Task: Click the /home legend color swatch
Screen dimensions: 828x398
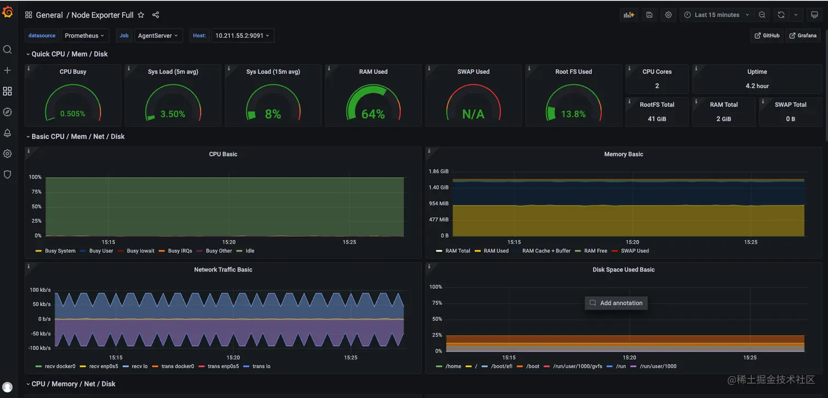Action: [x=439, y=367]
